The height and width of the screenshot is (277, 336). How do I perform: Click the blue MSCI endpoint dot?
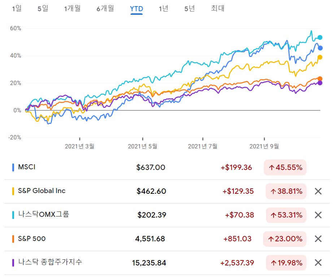click(x=320, y=48)
